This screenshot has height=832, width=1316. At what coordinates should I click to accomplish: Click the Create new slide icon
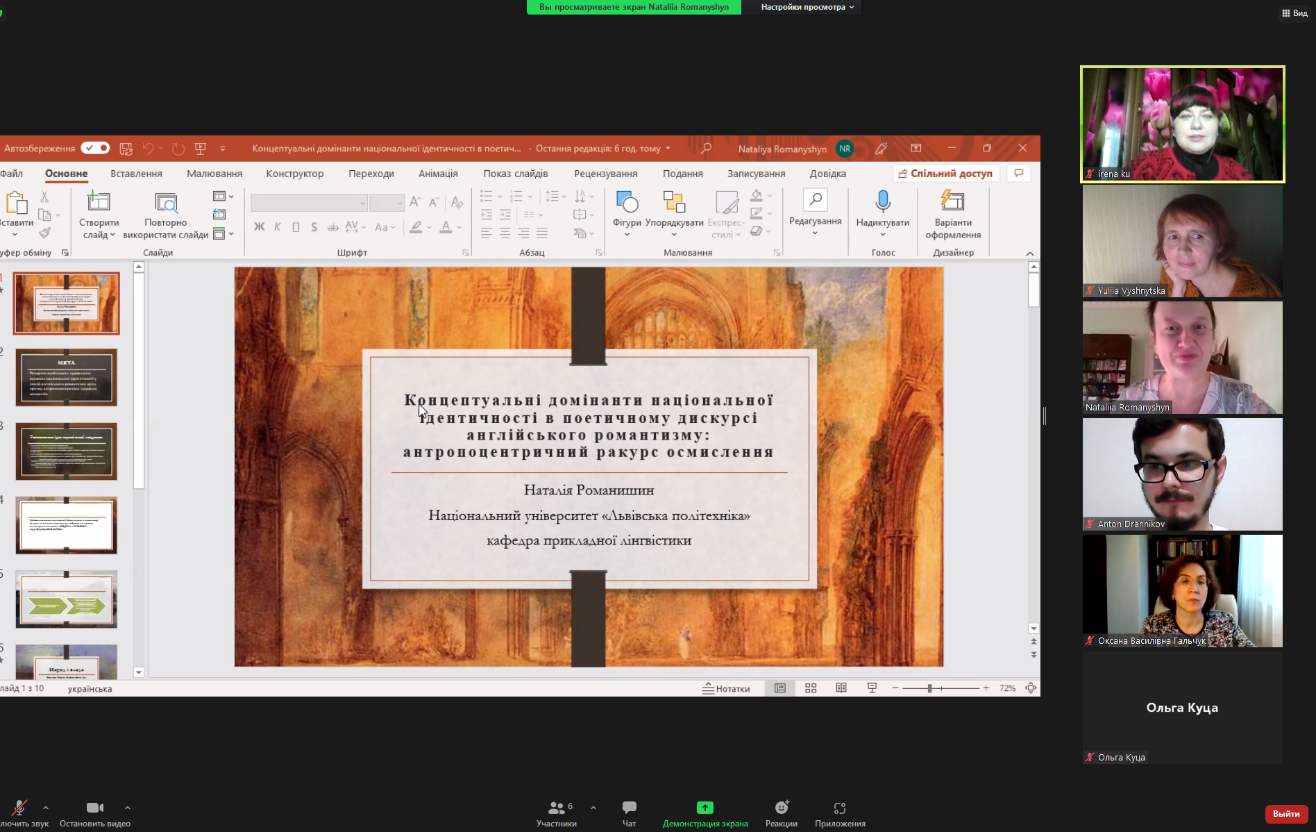tap(99, 202)
